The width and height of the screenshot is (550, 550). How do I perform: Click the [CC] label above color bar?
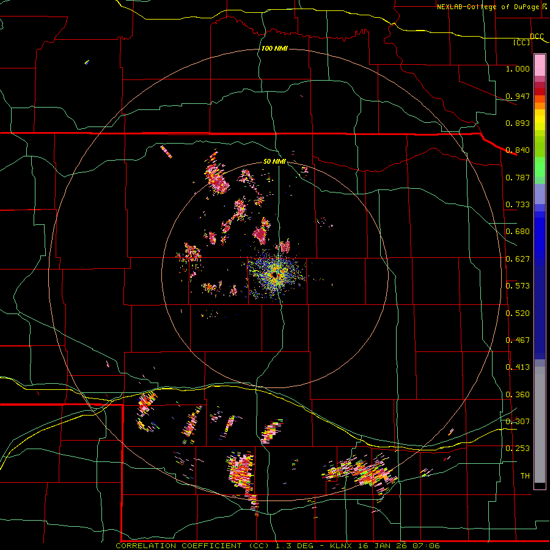pyautogui.click(x=521, y=42)
